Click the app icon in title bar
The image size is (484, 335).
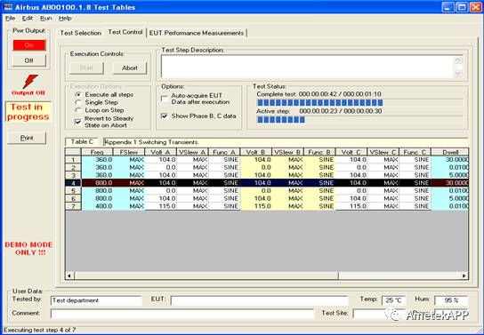pyautogui.click(x=8, y=7)
